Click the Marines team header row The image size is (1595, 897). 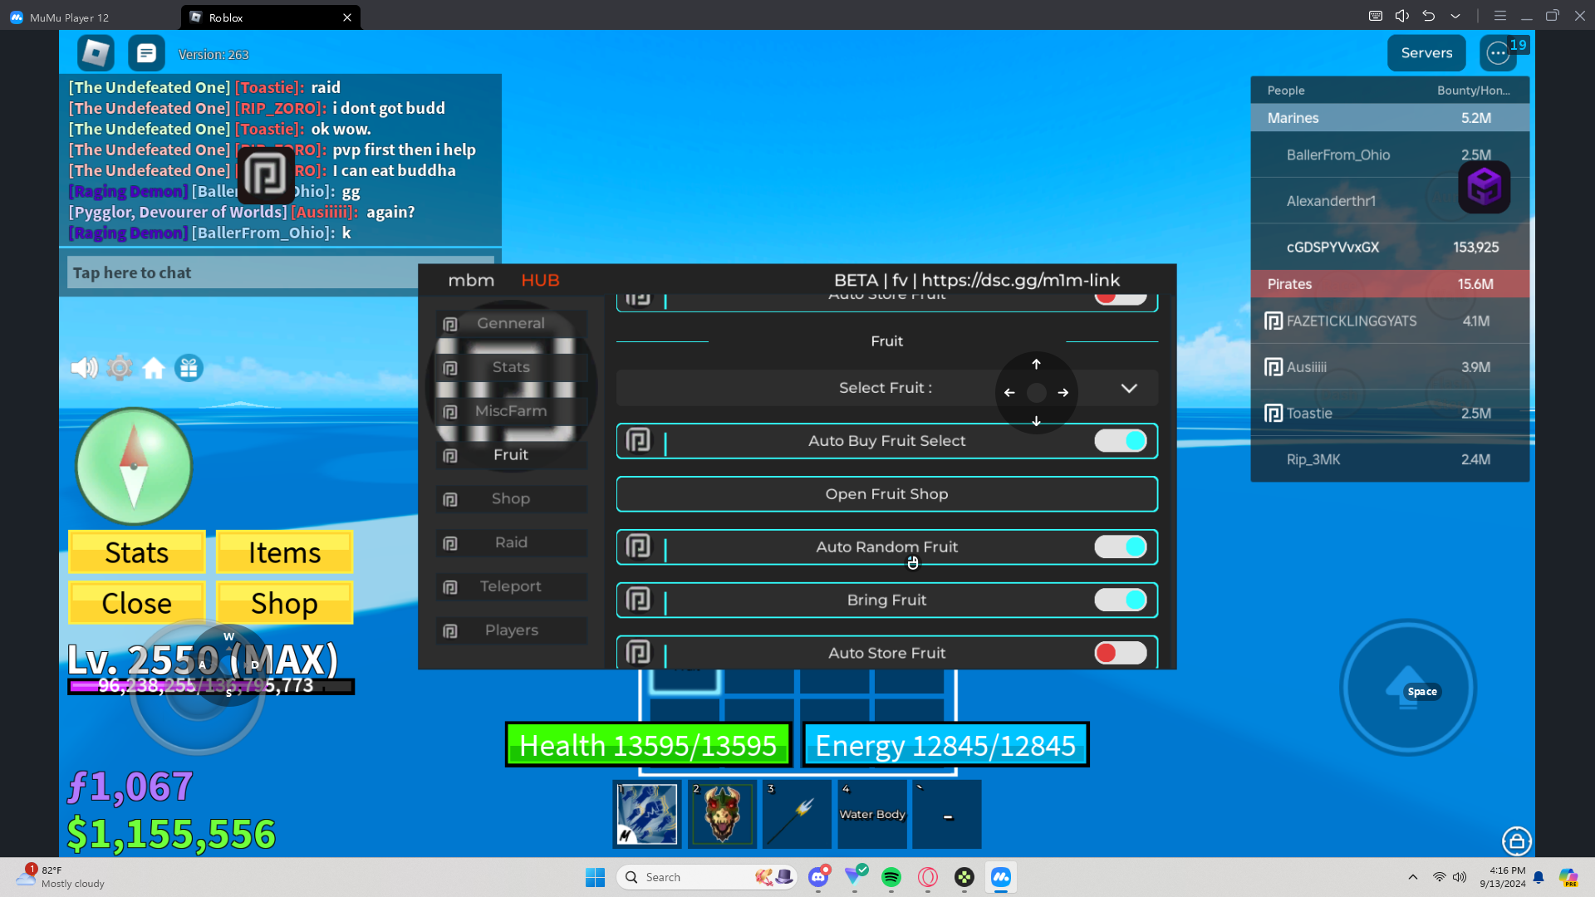click(1390, 118)
